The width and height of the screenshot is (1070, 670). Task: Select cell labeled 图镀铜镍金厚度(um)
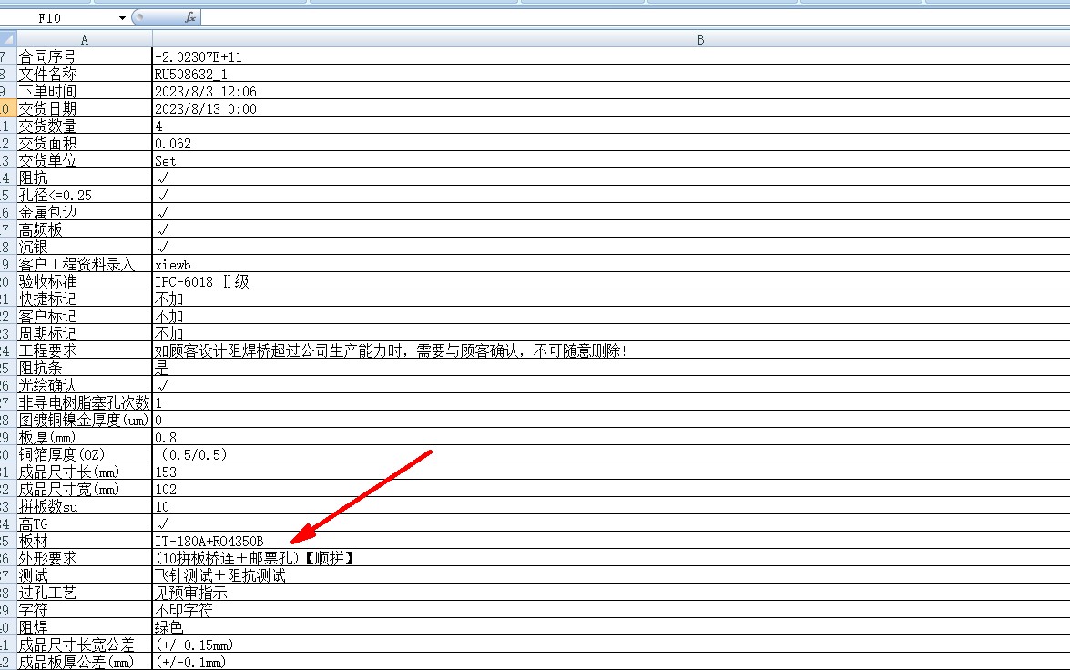[85, 420]
